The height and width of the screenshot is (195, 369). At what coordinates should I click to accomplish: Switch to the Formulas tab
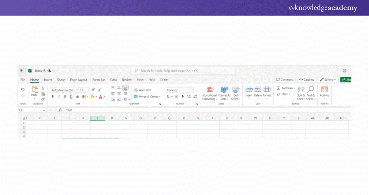coord(99,80)
